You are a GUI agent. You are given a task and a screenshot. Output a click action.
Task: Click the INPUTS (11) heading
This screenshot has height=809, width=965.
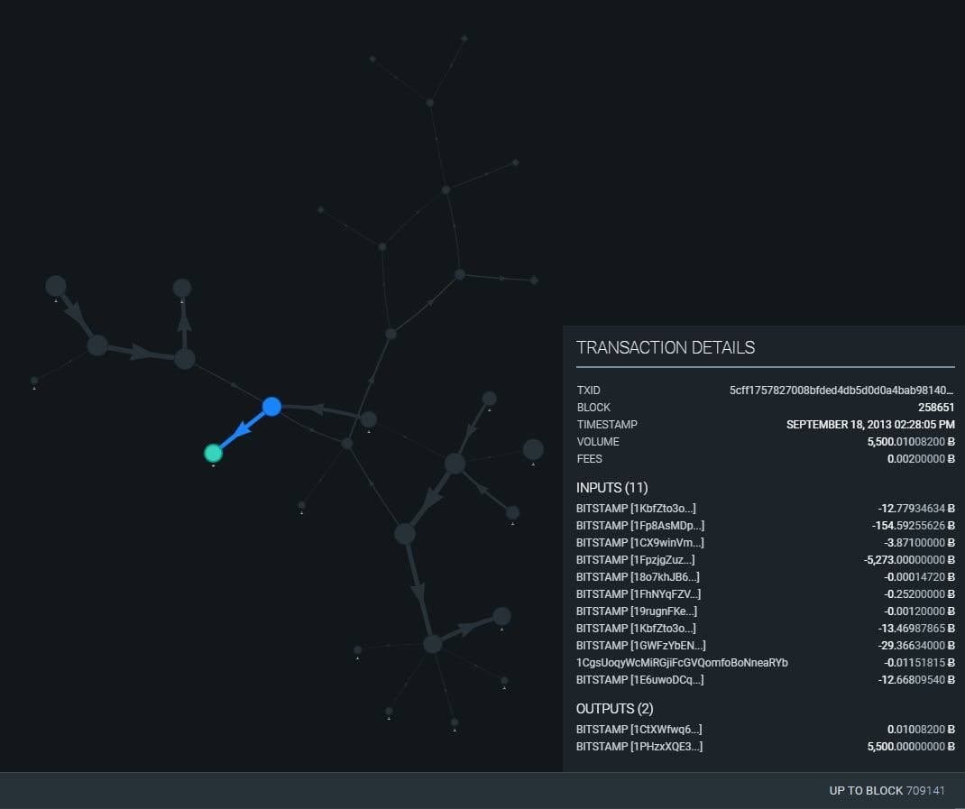[611, 488]
